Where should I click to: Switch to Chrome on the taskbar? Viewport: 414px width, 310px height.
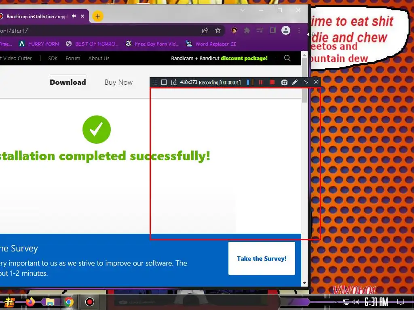tap(69, 302)
